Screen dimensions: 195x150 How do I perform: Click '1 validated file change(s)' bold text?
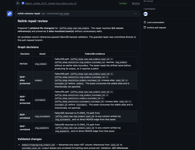(41, 28)
